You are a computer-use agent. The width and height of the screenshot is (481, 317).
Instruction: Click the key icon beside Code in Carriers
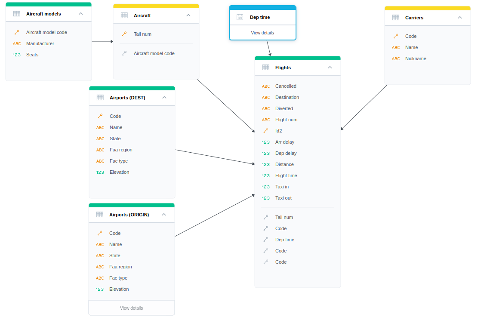(396, 36)
